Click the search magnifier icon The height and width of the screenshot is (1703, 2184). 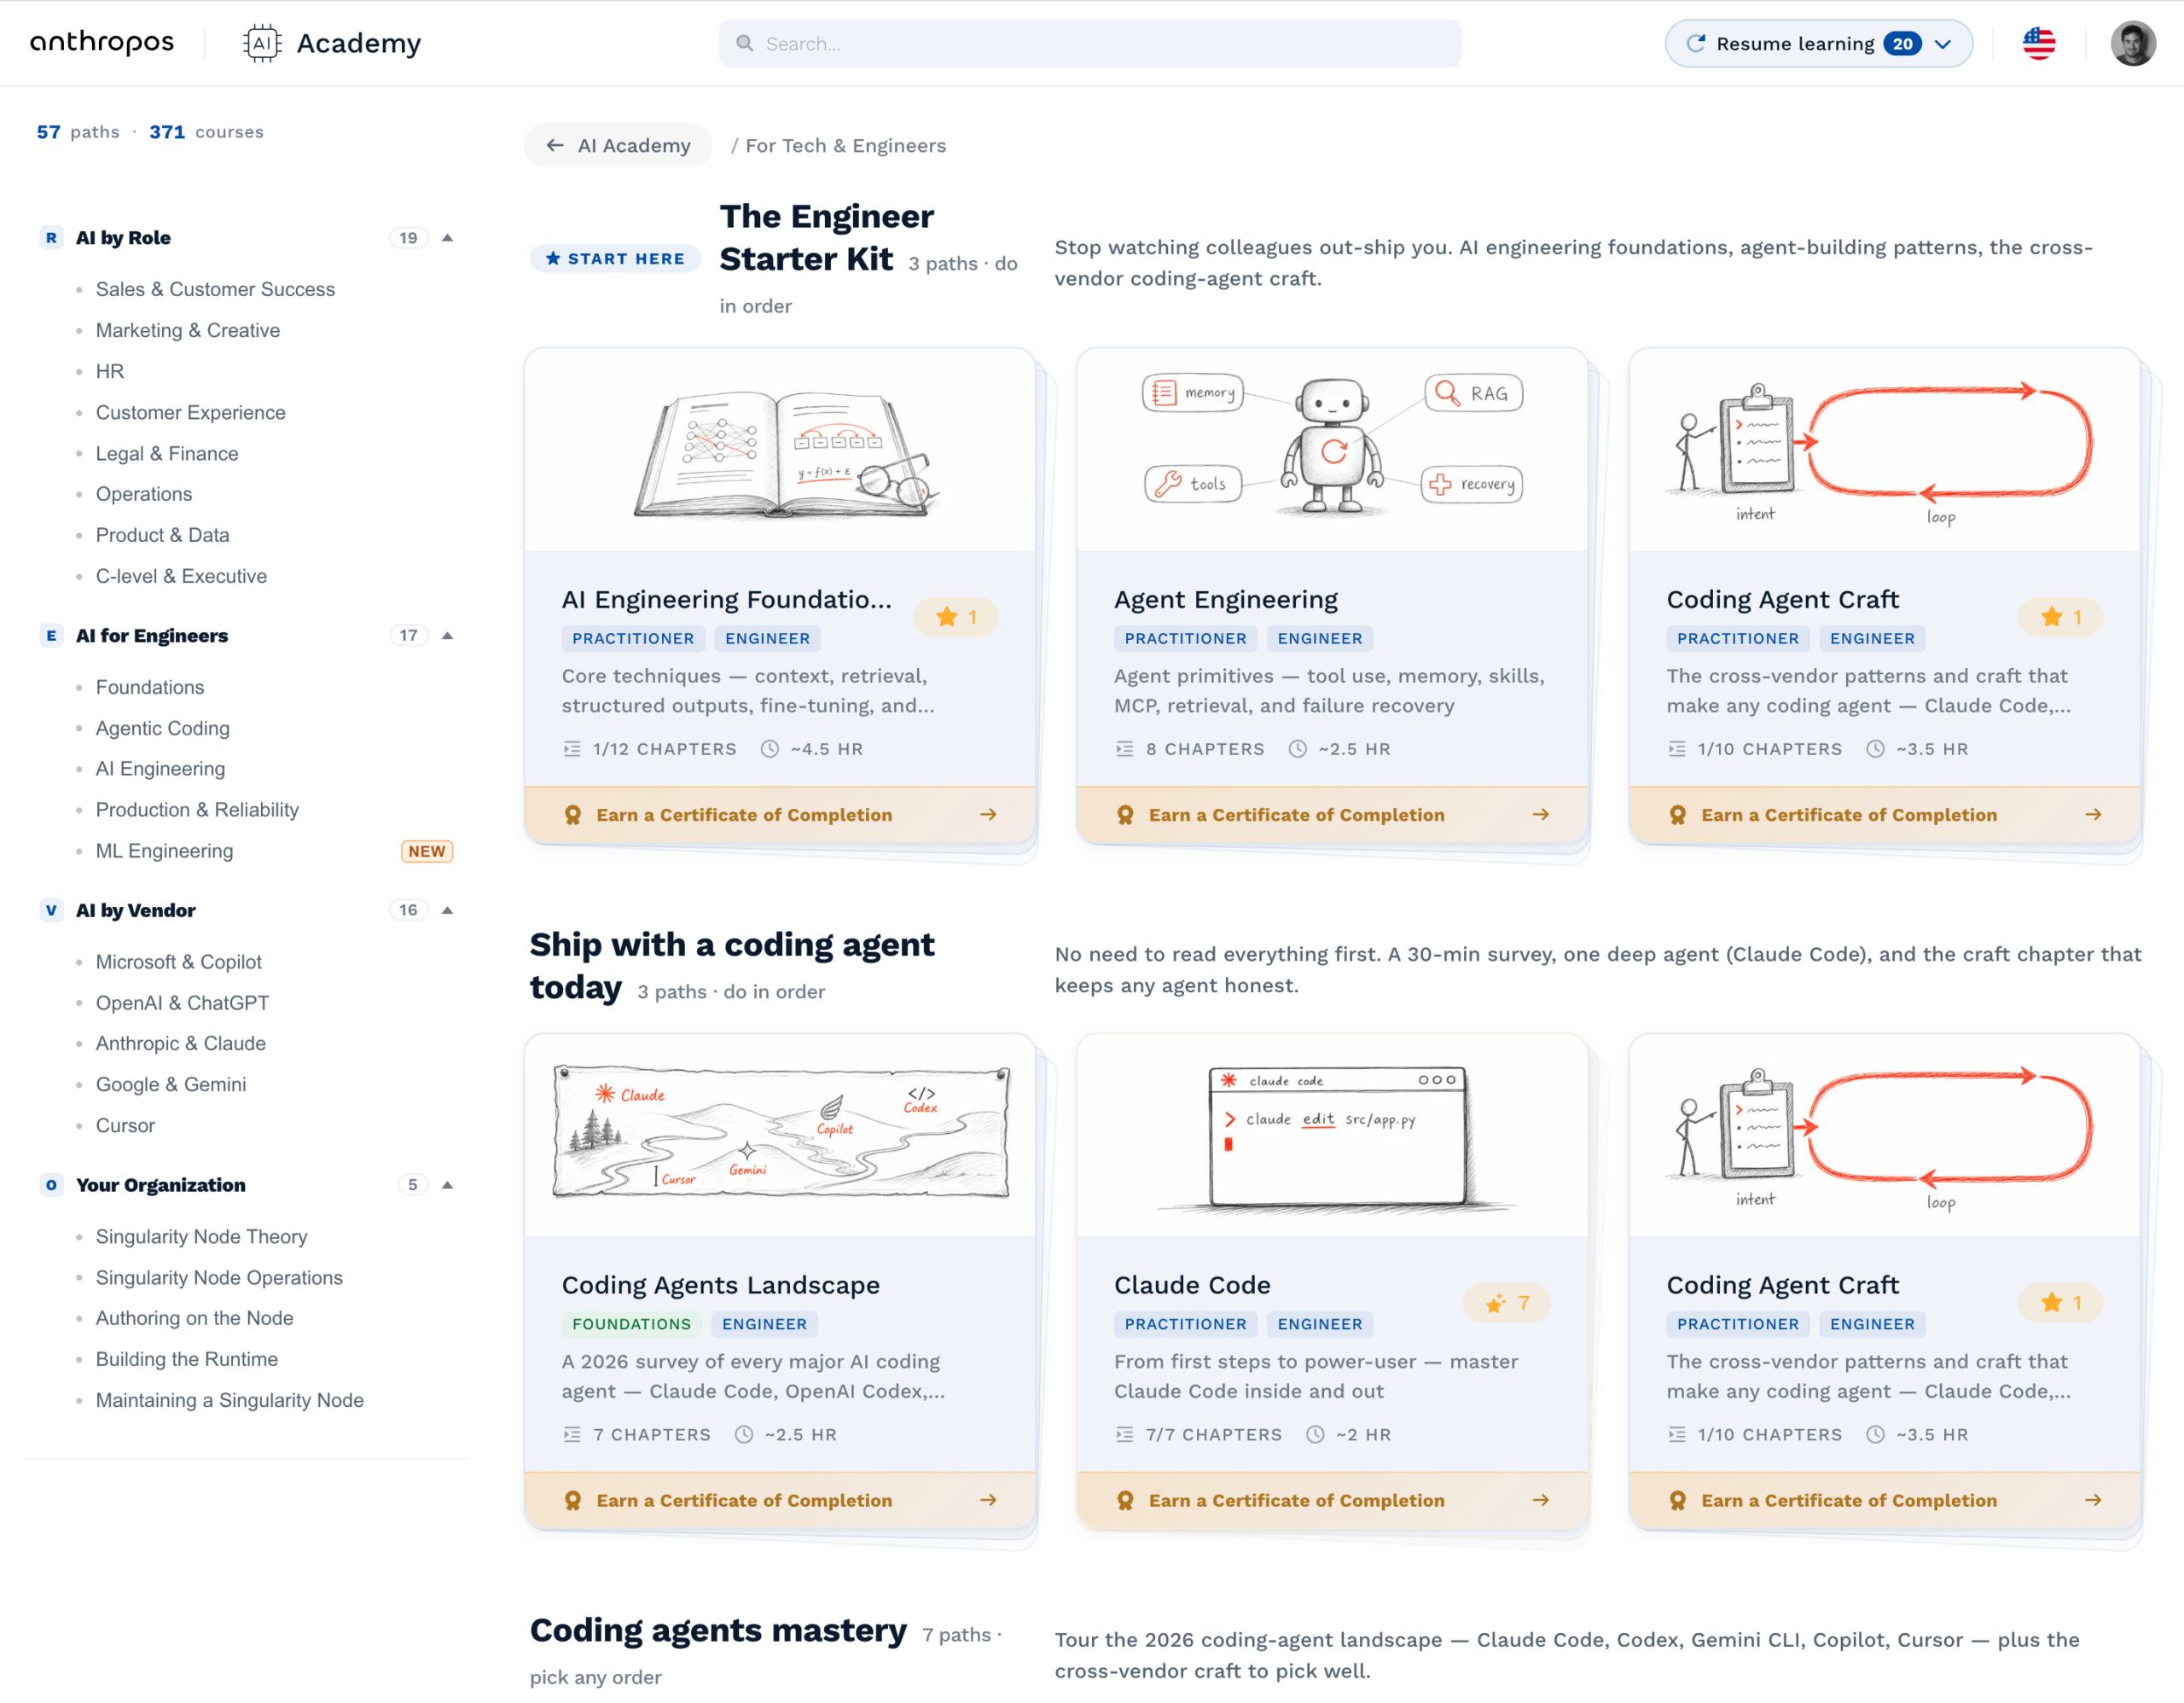tap(744, 43)
